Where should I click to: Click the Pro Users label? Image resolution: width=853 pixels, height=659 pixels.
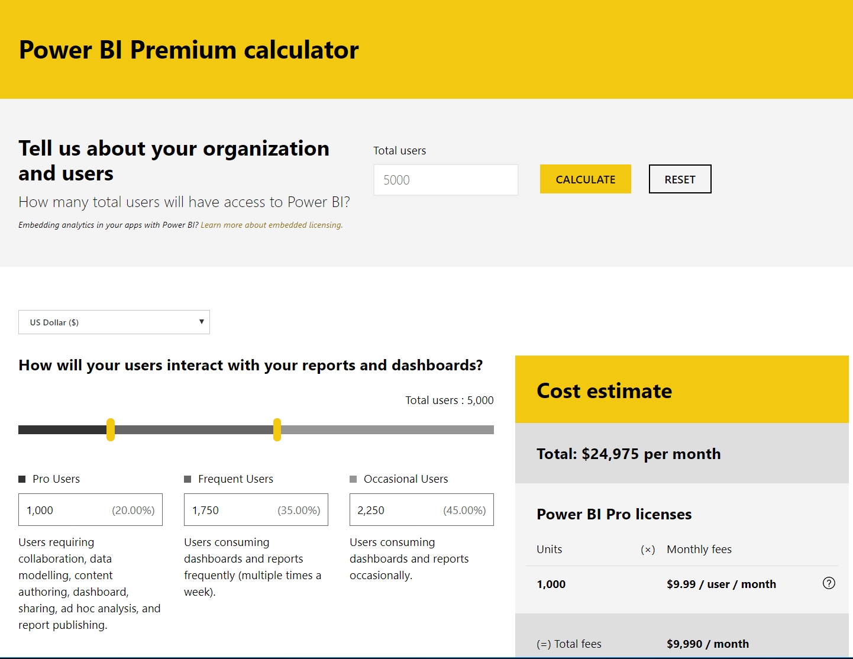pos(56,479)
